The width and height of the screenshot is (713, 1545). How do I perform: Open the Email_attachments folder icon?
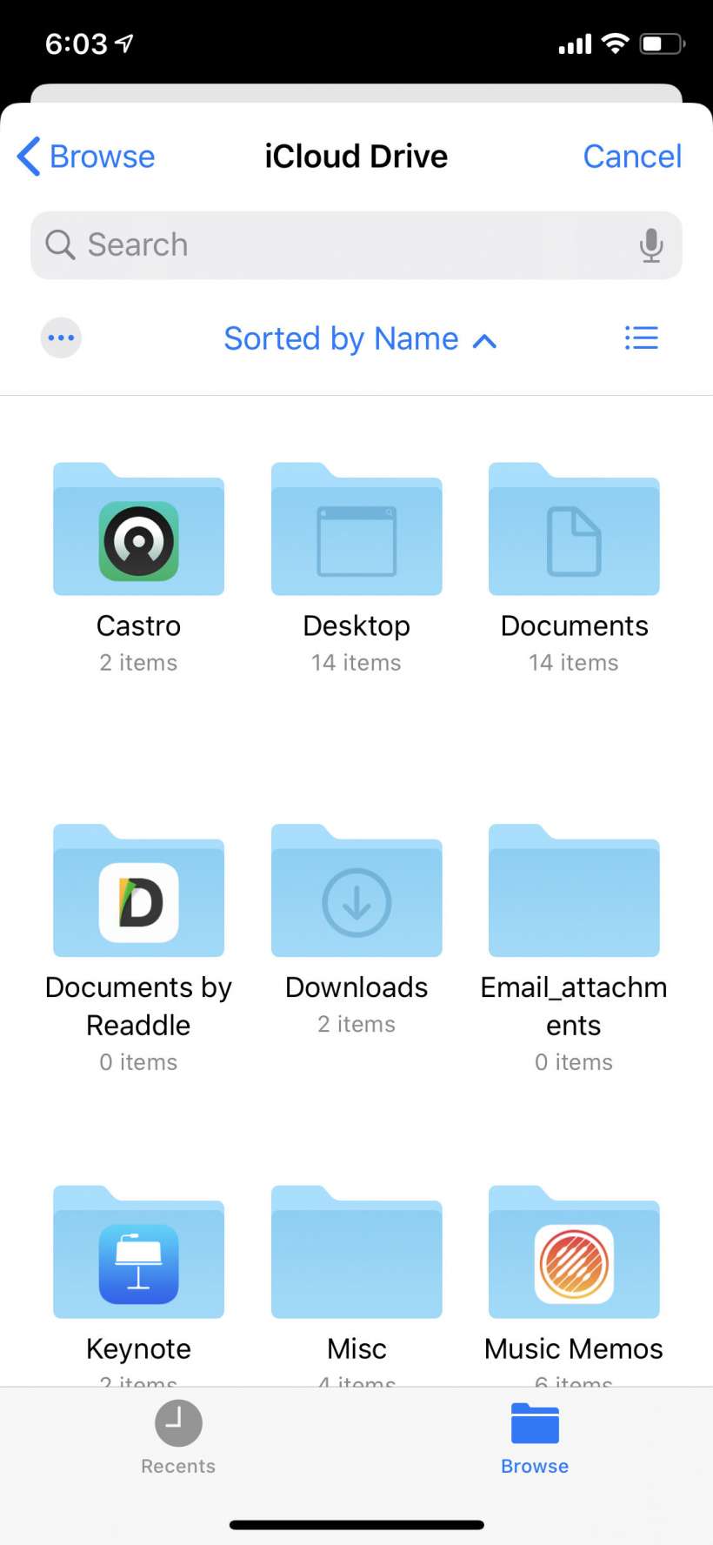coord(574,890)
